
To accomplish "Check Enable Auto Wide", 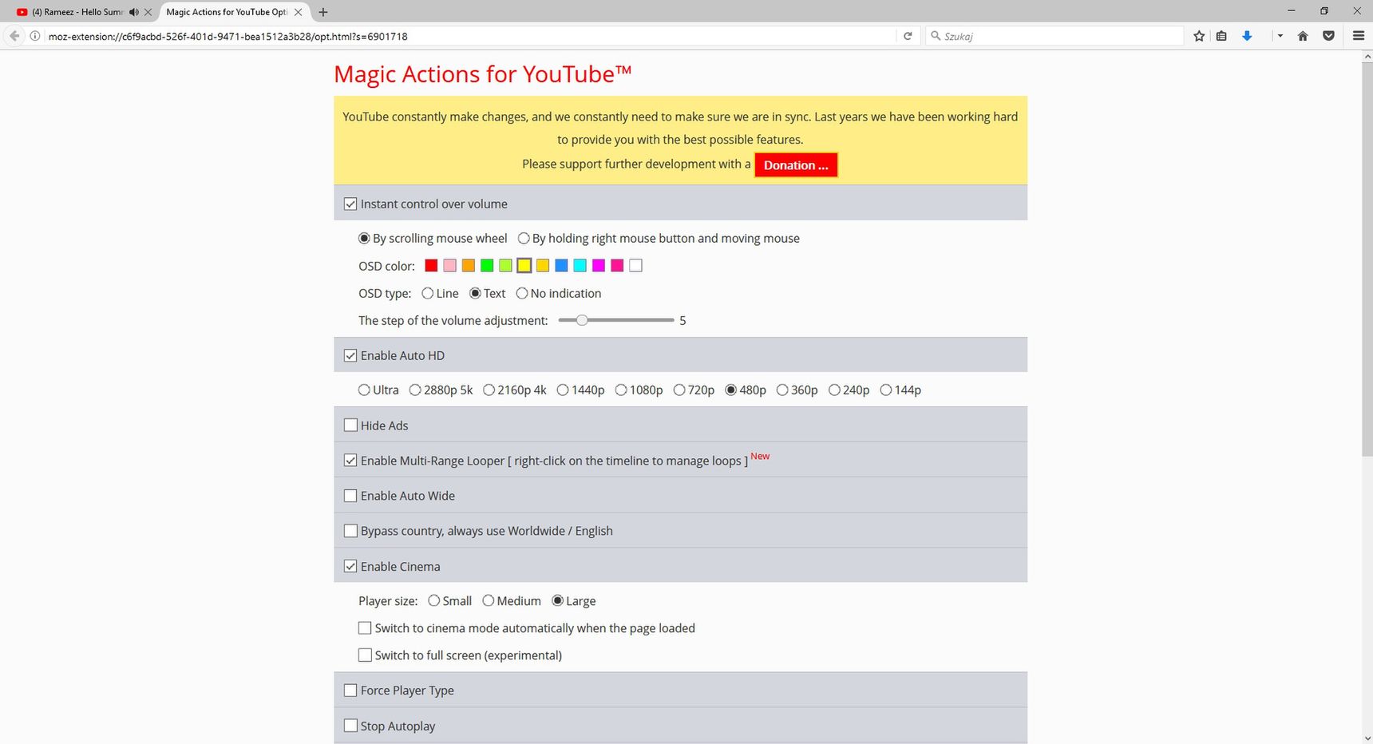I will 350,496.
